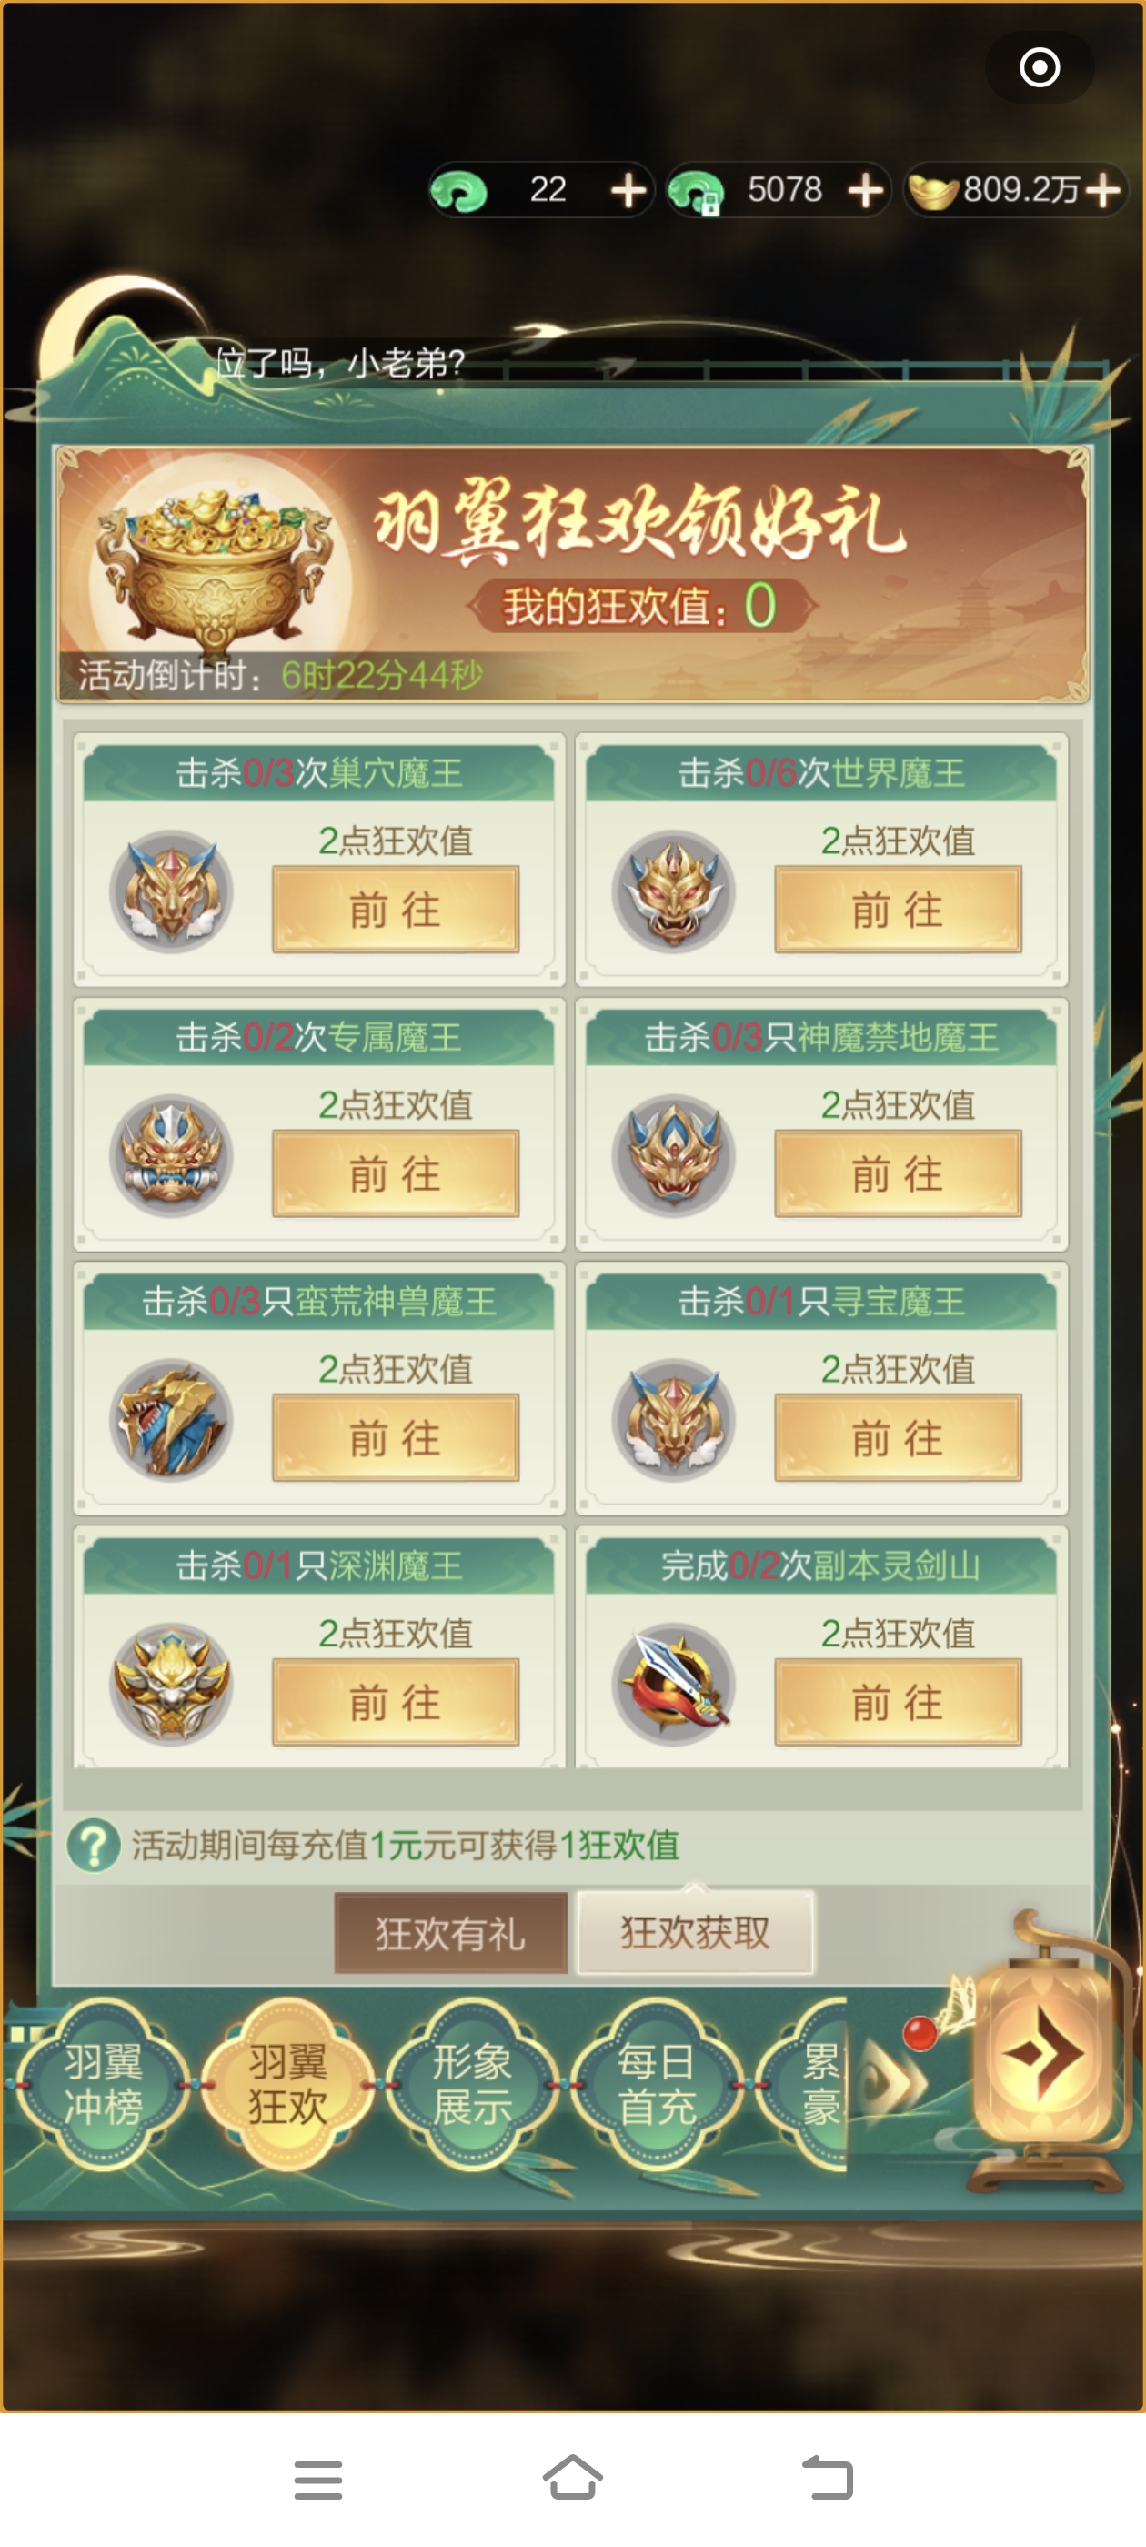Add more bound jade beside 5078
The width and height of the screenshot is (1146, 2547).
pyautogui.click(x=866, y=190)
